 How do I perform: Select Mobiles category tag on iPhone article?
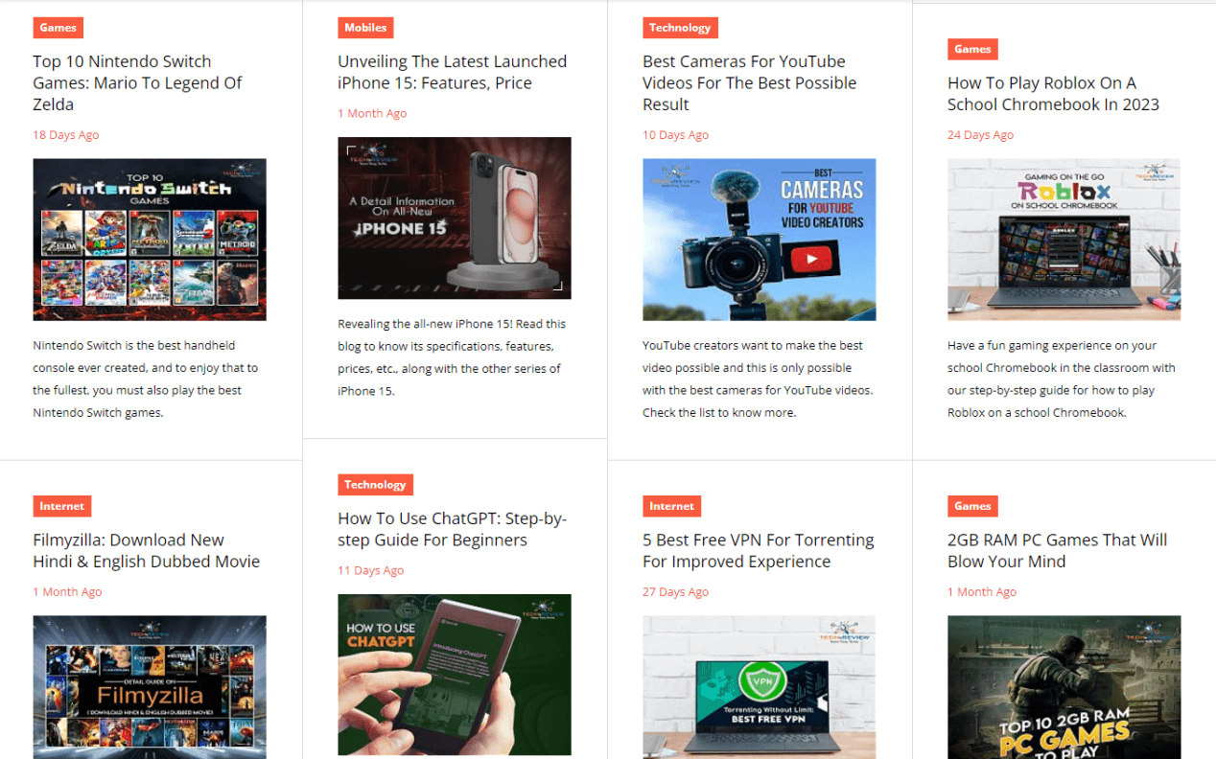click(x=365, y=28)
